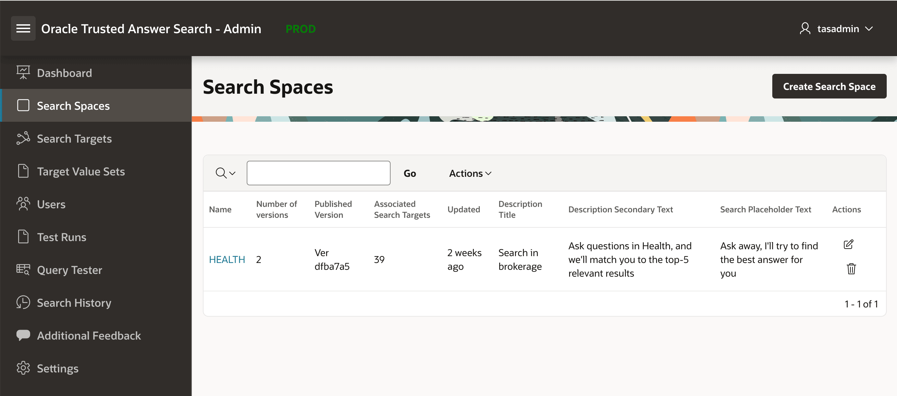Open the Query Tester panel icon

coord(23,269)
